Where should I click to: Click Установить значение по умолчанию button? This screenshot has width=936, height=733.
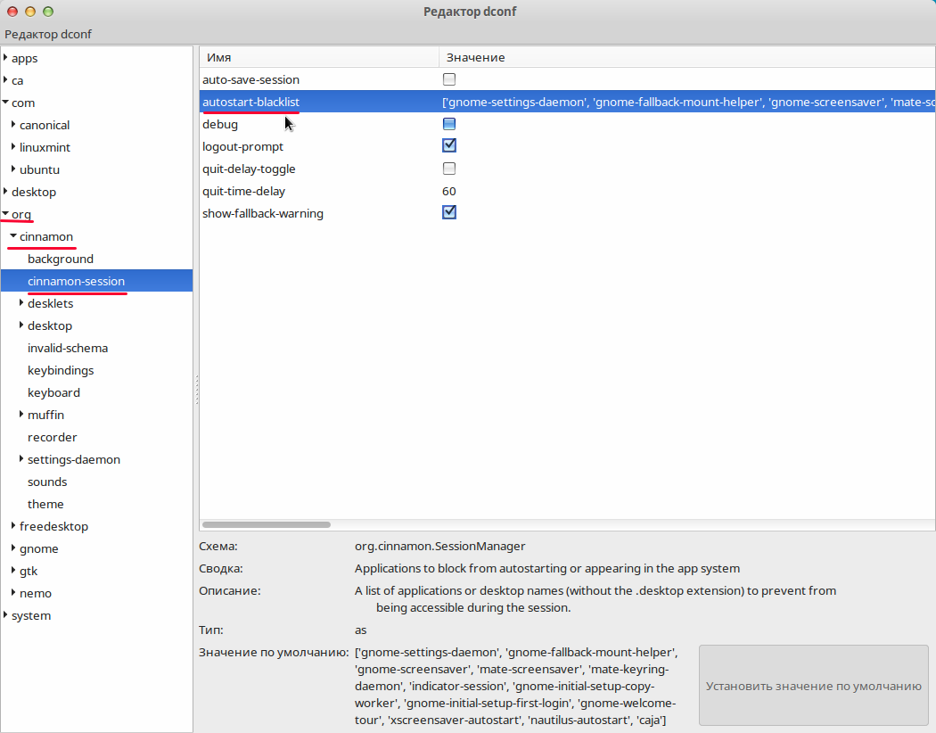point(814,685)
